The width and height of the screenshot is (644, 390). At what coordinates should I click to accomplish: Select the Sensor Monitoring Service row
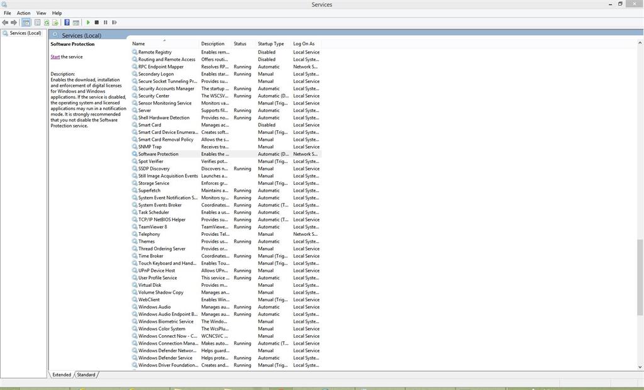[226, 103]
